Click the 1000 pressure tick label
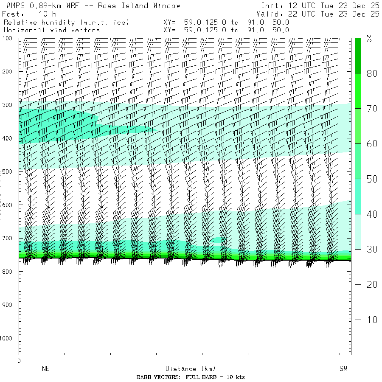Viewport: 382px width, 382px height. coord(8,338)
